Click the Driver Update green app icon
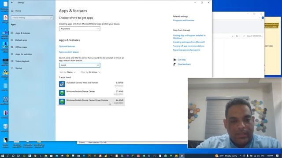The image size is (282, 158). 62,101
